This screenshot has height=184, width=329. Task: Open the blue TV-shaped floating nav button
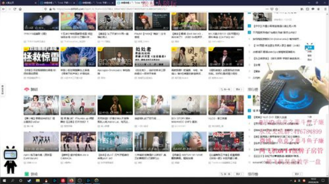pos(309,47)
